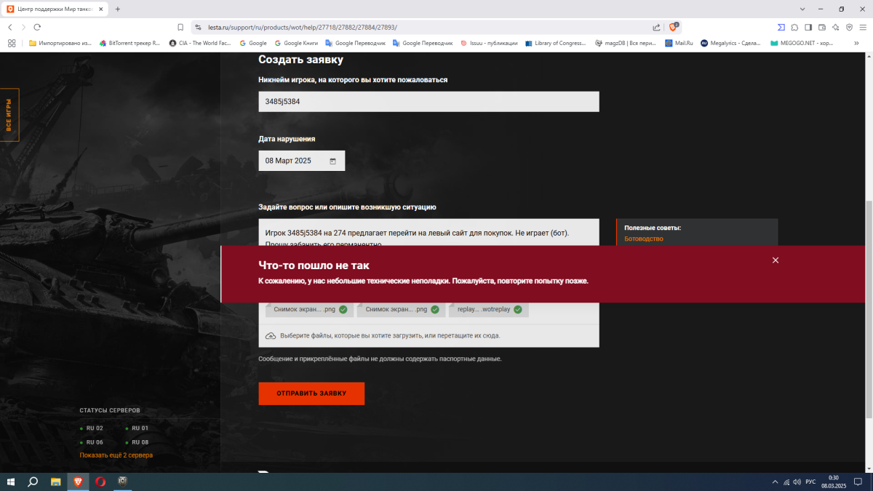This screenshot has width=873, height=491.
Task: Select the second attached Снимок экрана png file
Action: 401,309
